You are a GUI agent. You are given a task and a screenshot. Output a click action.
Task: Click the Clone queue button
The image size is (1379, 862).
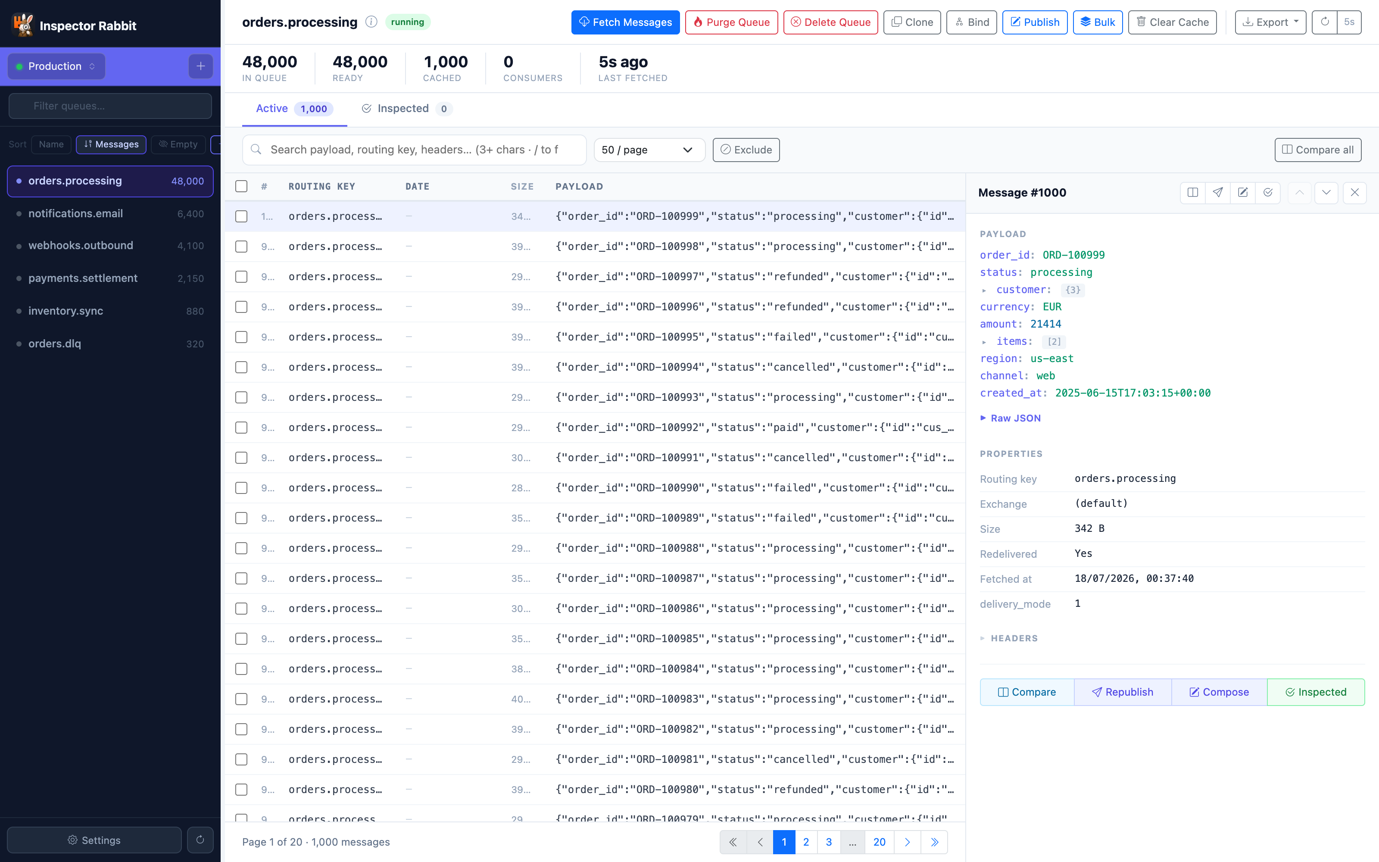912,22
